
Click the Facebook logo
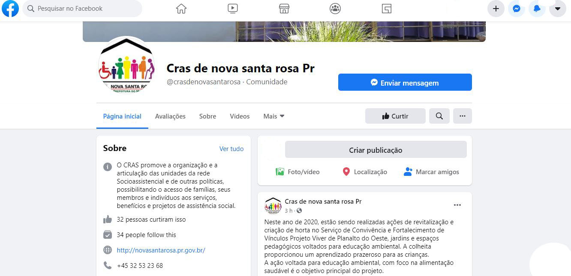coord(10,9)
